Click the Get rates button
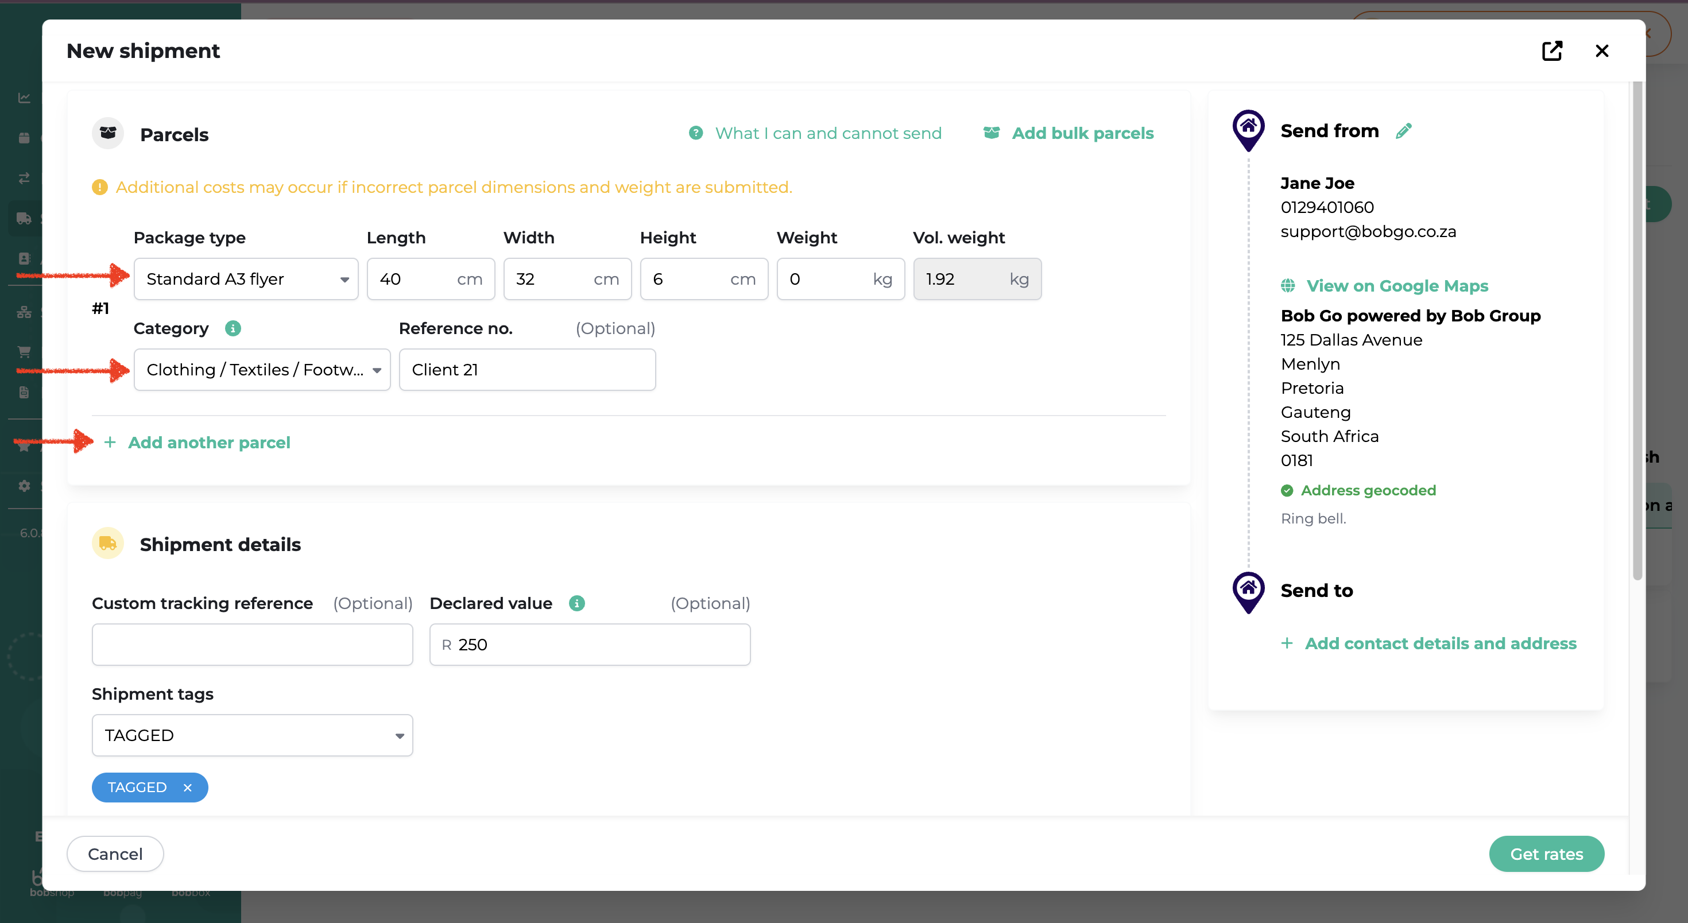 [1546, 854]
